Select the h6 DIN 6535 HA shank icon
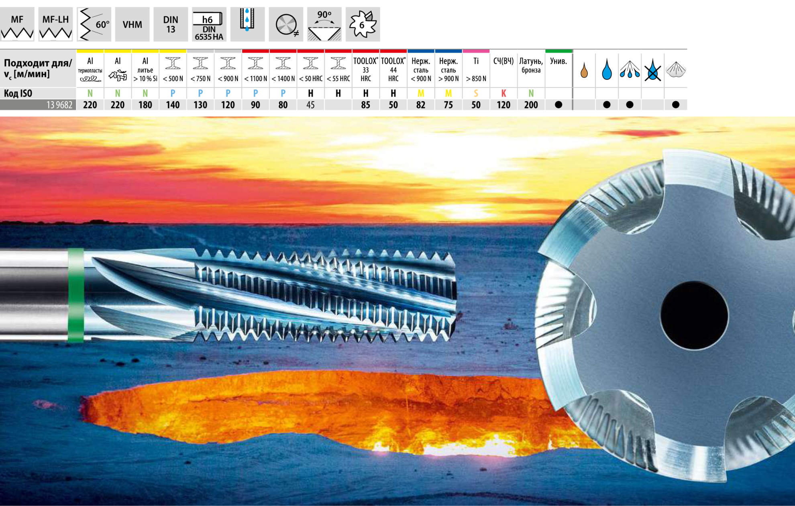 coord(209,24)
